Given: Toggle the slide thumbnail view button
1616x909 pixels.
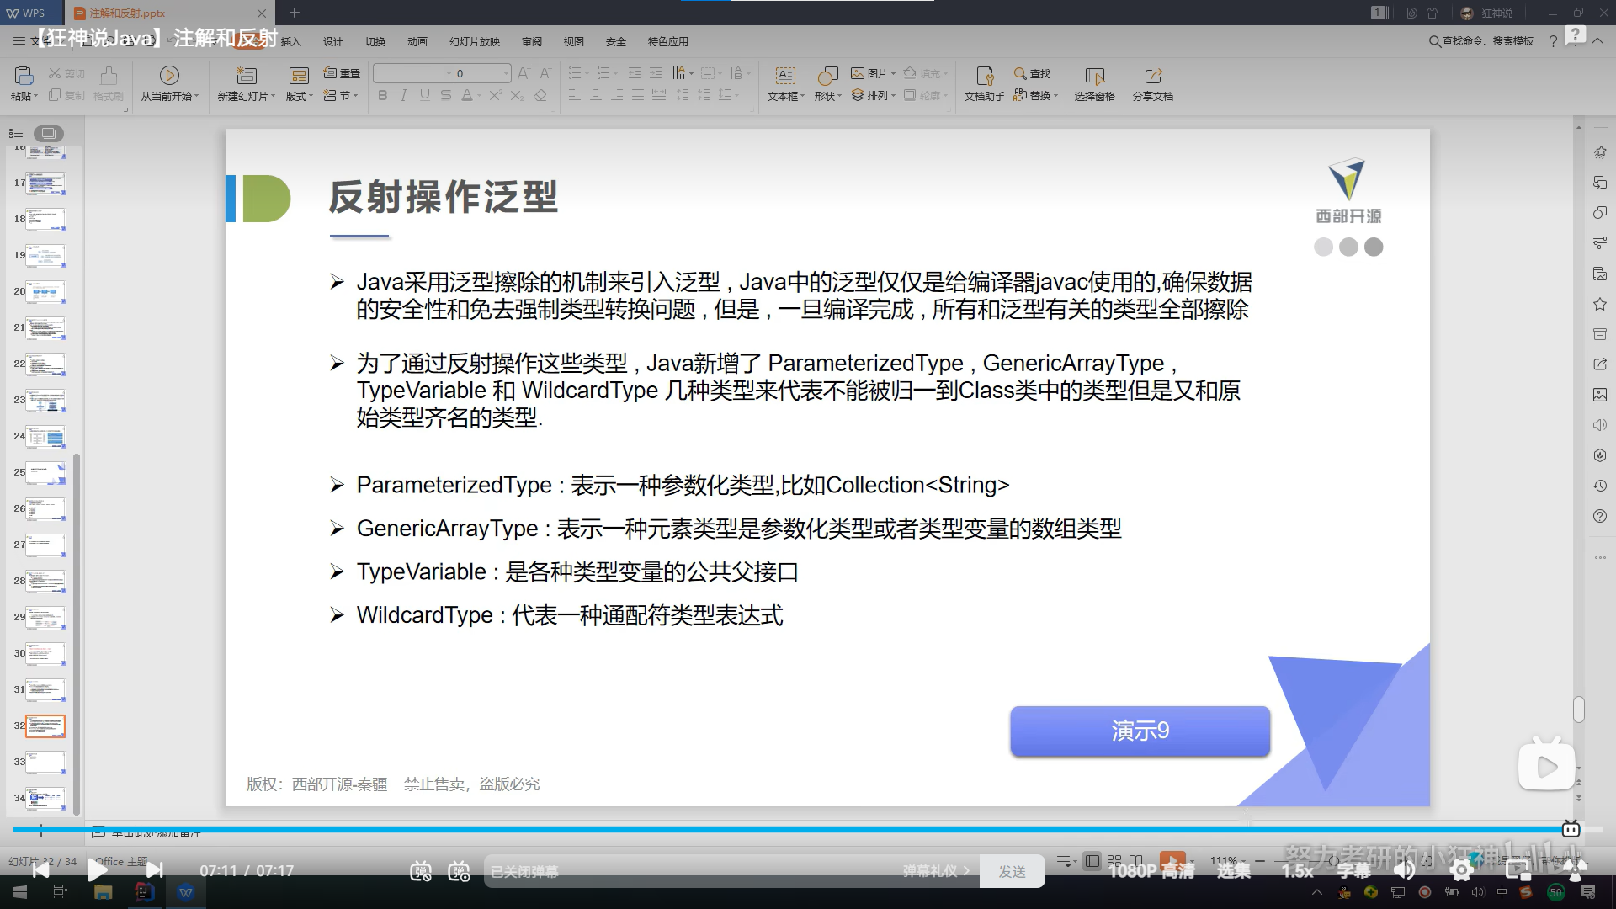Looking at the screenshot, I should [x=48, y=133].
